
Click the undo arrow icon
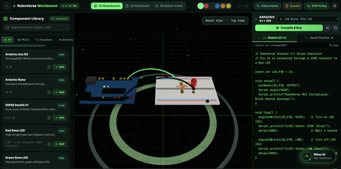pos(239,6)
